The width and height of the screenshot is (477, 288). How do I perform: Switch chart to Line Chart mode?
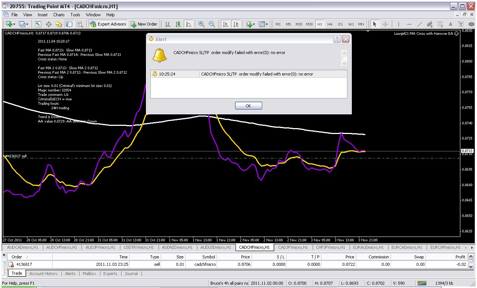click(x=189, y=24)
